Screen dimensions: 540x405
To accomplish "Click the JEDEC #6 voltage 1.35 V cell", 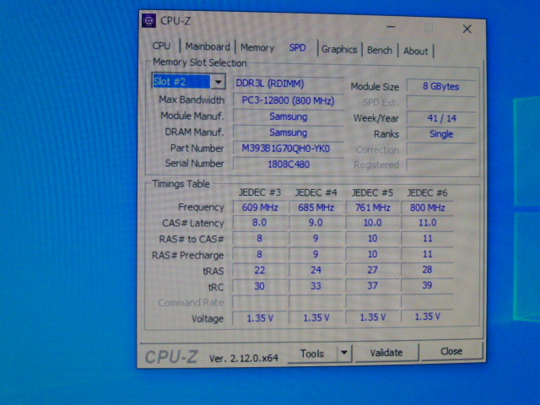I will [427, 316].
